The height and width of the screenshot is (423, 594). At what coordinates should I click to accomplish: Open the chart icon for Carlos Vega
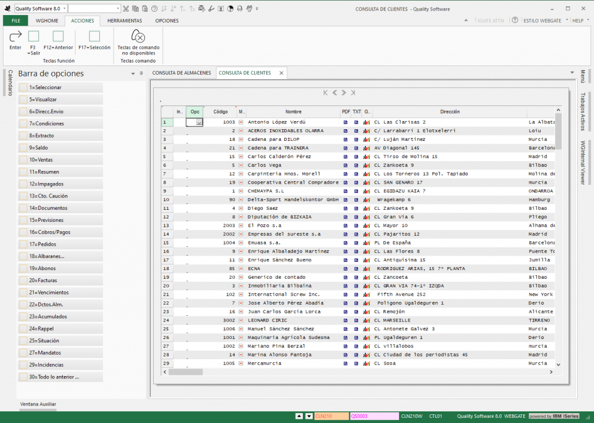367,165
